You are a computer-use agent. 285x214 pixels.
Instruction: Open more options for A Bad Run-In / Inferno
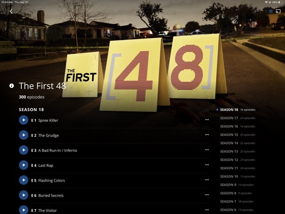[x=207, y=150]
